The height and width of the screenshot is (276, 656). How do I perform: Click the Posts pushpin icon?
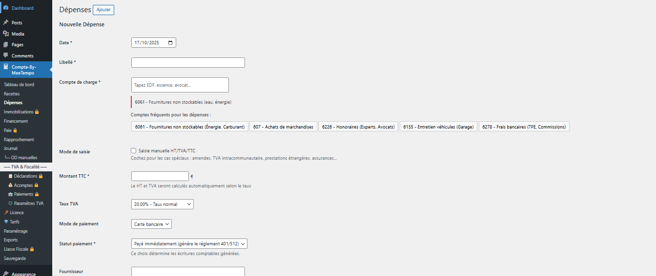coord(6,22)
